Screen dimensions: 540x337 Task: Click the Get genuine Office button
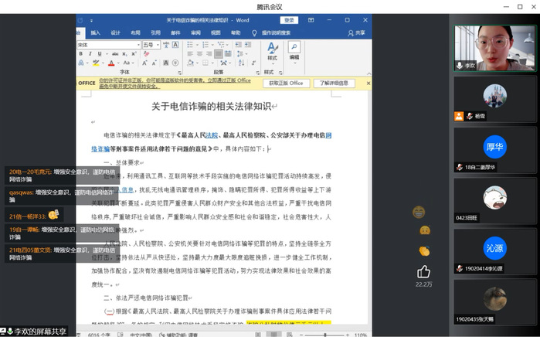point(286,83)
